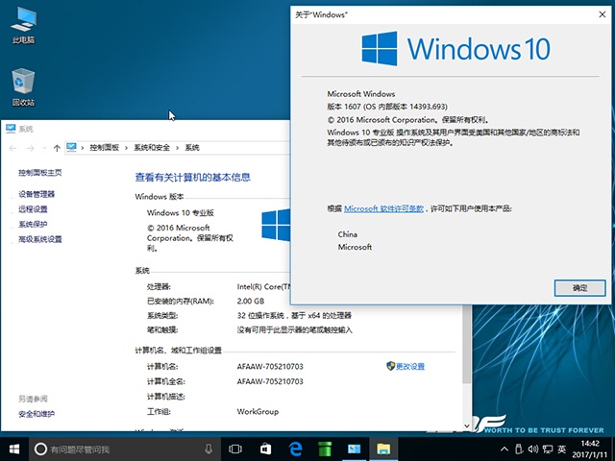This screenshot has width=615, height=461.
Task: Click the Cortana microphone icon
Action: click(x=209, y=449)
